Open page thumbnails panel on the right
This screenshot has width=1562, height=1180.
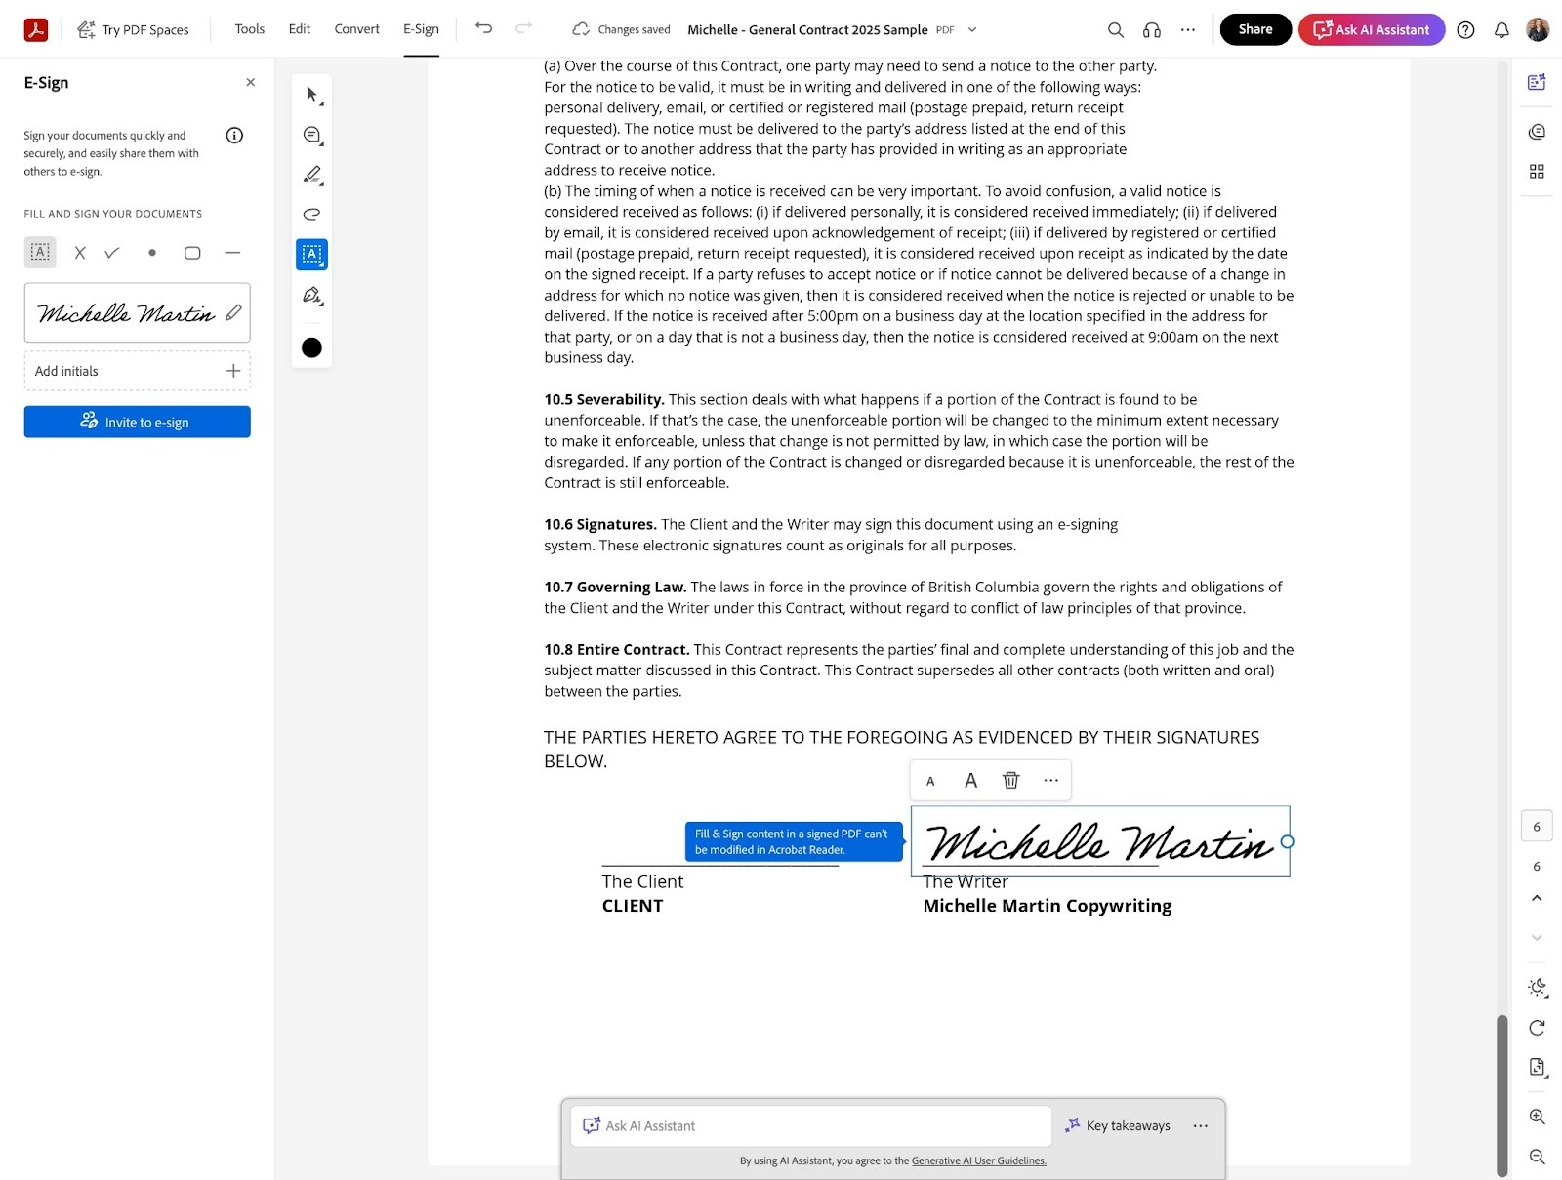(x=1537, y=171)
